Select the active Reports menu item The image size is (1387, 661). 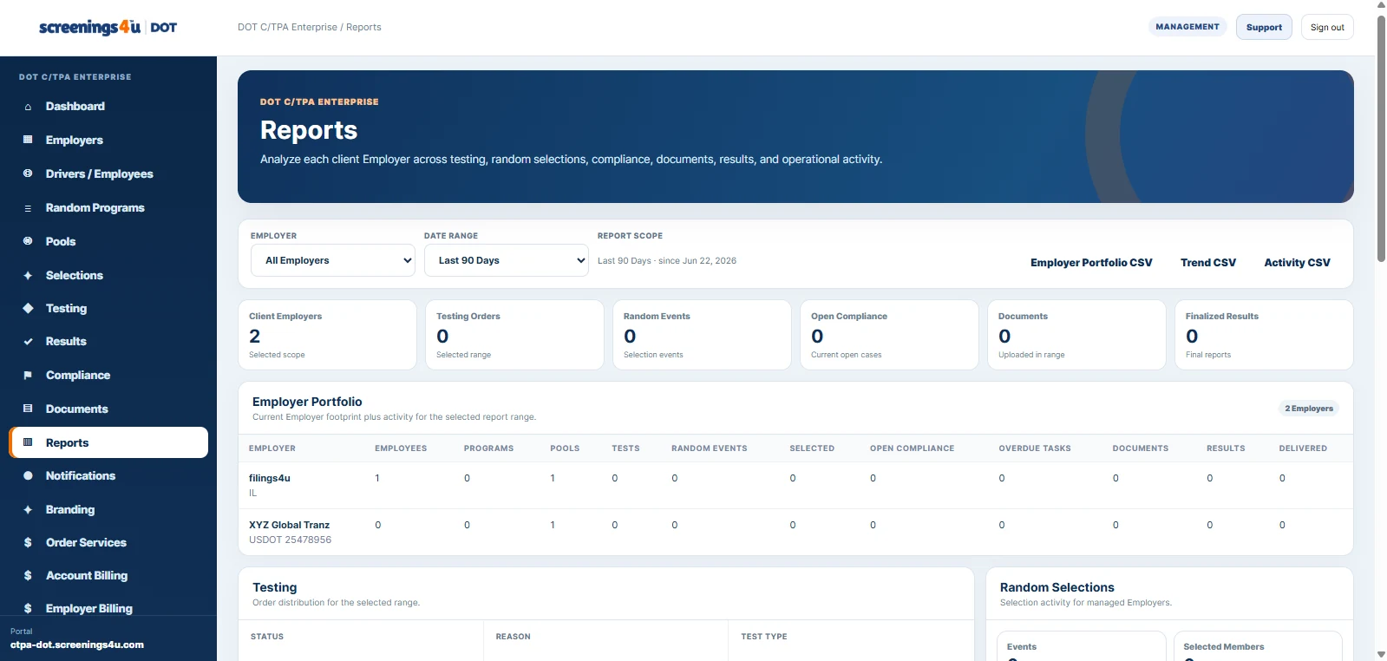tap(108, 442)
